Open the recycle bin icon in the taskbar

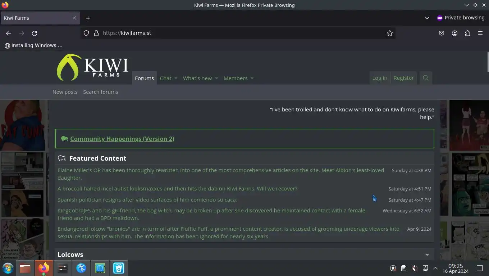point(119,268)
